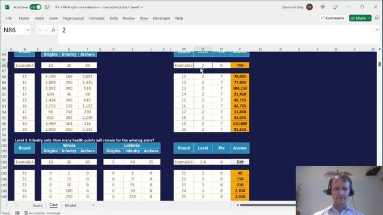Click the Enter checkmark icon in formula bar

click(x=47, y=30)
